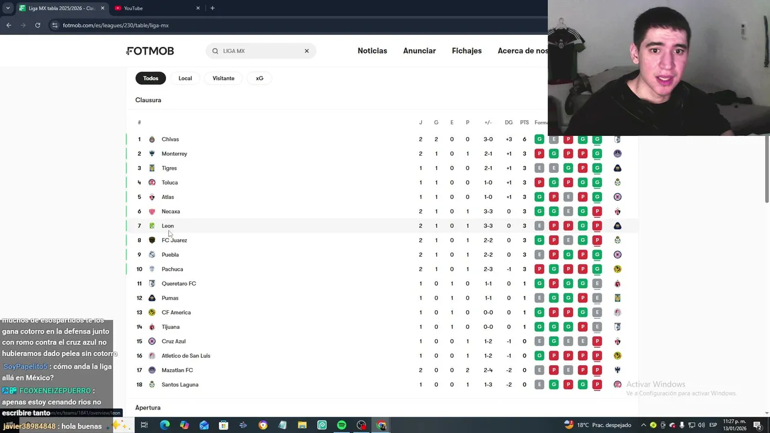This screenshot has width=770, height=433.
Task: Click the search magnifier icon
Action: [215, 51]
